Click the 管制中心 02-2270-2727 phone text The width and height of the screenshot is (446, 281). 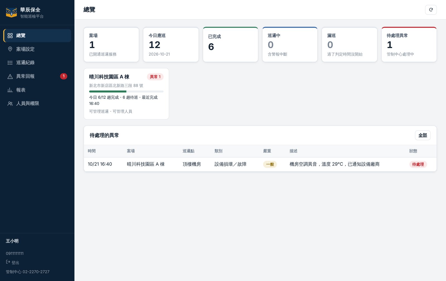click(x=28, y=272)
